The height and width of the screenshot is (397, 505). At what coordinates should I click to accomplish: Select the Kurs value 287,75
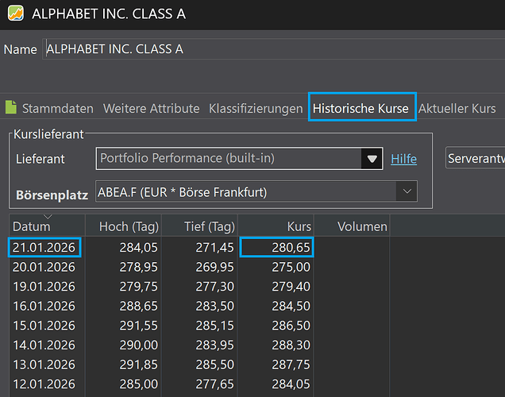coord(291,364)
